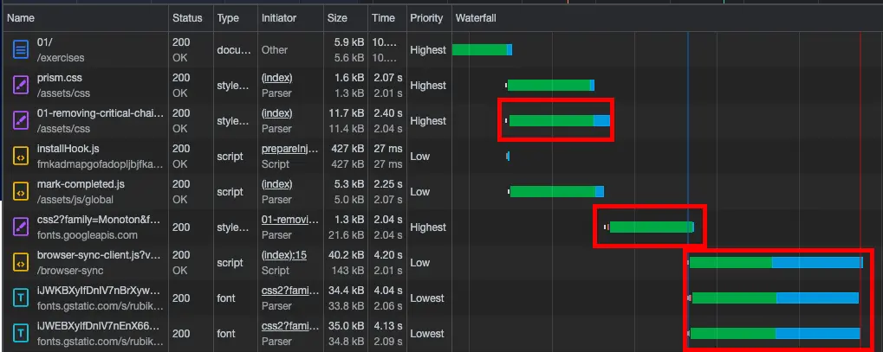The width and height of the screenshot is (883, 352).
Task: Click the Highest priority cell of prism.css
Action: 428,86
